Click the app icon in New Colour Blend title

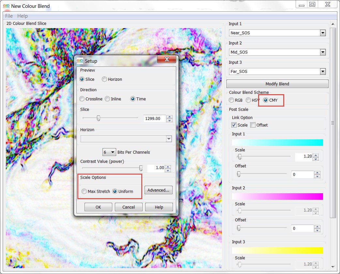point(6,6)
